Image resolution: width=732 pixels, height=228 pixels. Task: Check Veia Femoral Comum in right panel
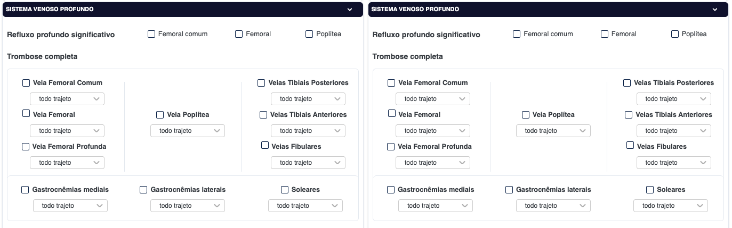pyautogui.click(x=391, y=83)
